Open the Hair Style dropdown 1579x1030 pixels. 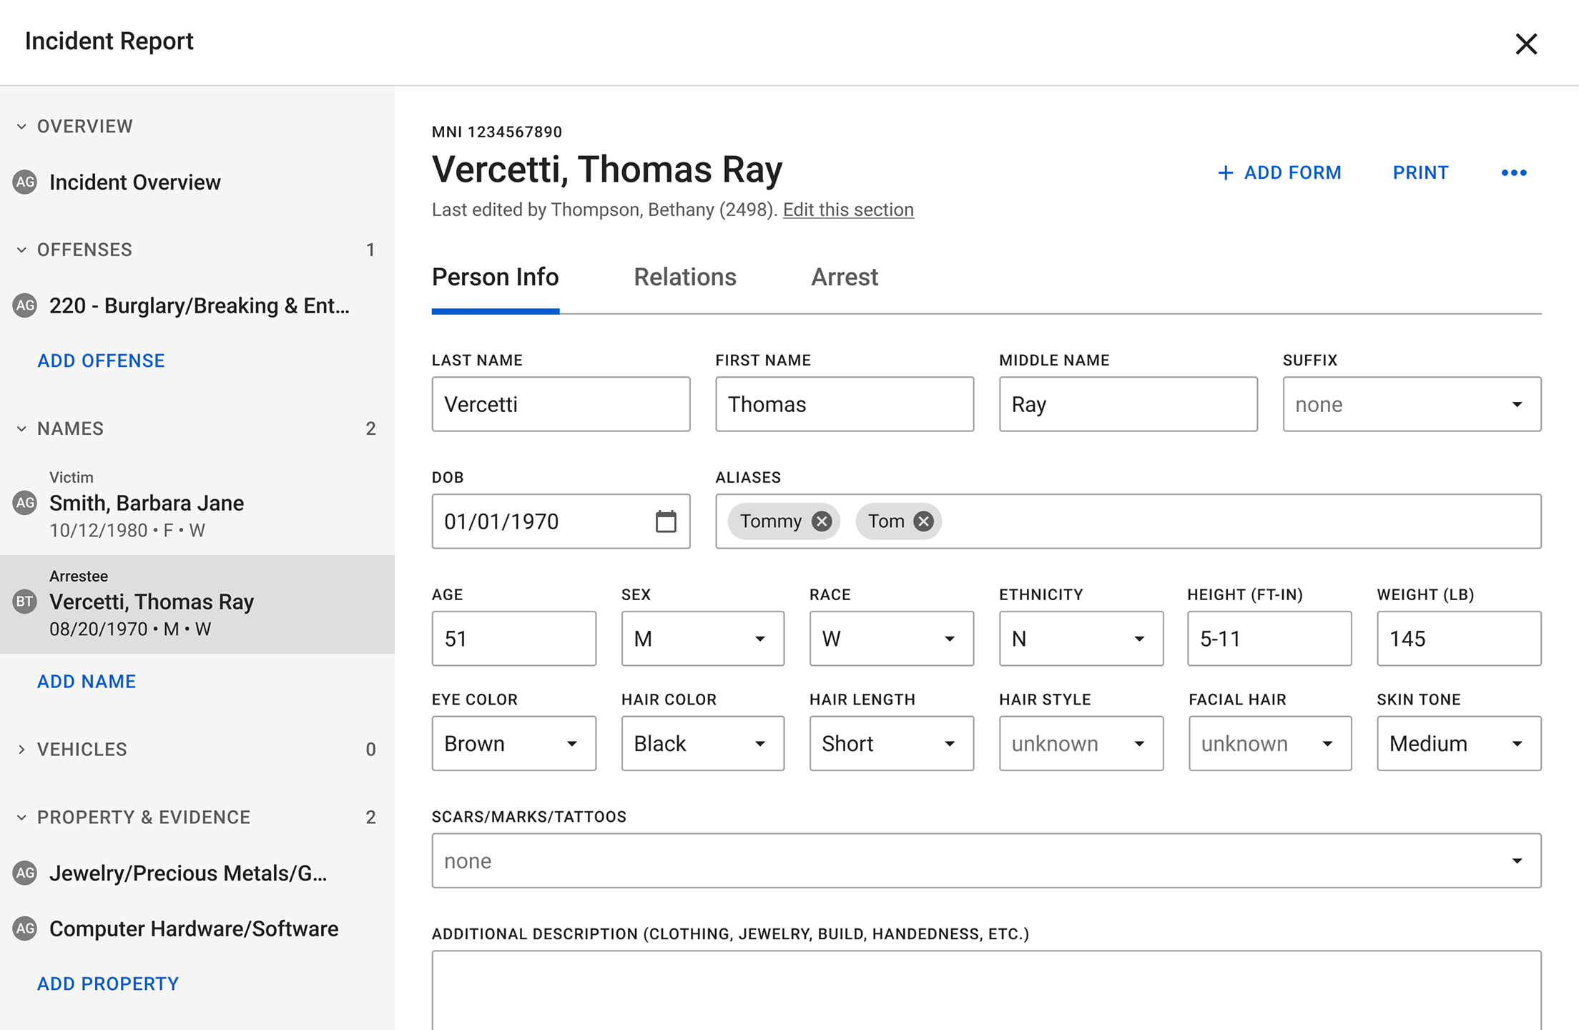point(1081,743)
